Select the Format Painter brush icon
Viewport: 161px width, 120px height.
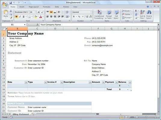pos(11,18)
